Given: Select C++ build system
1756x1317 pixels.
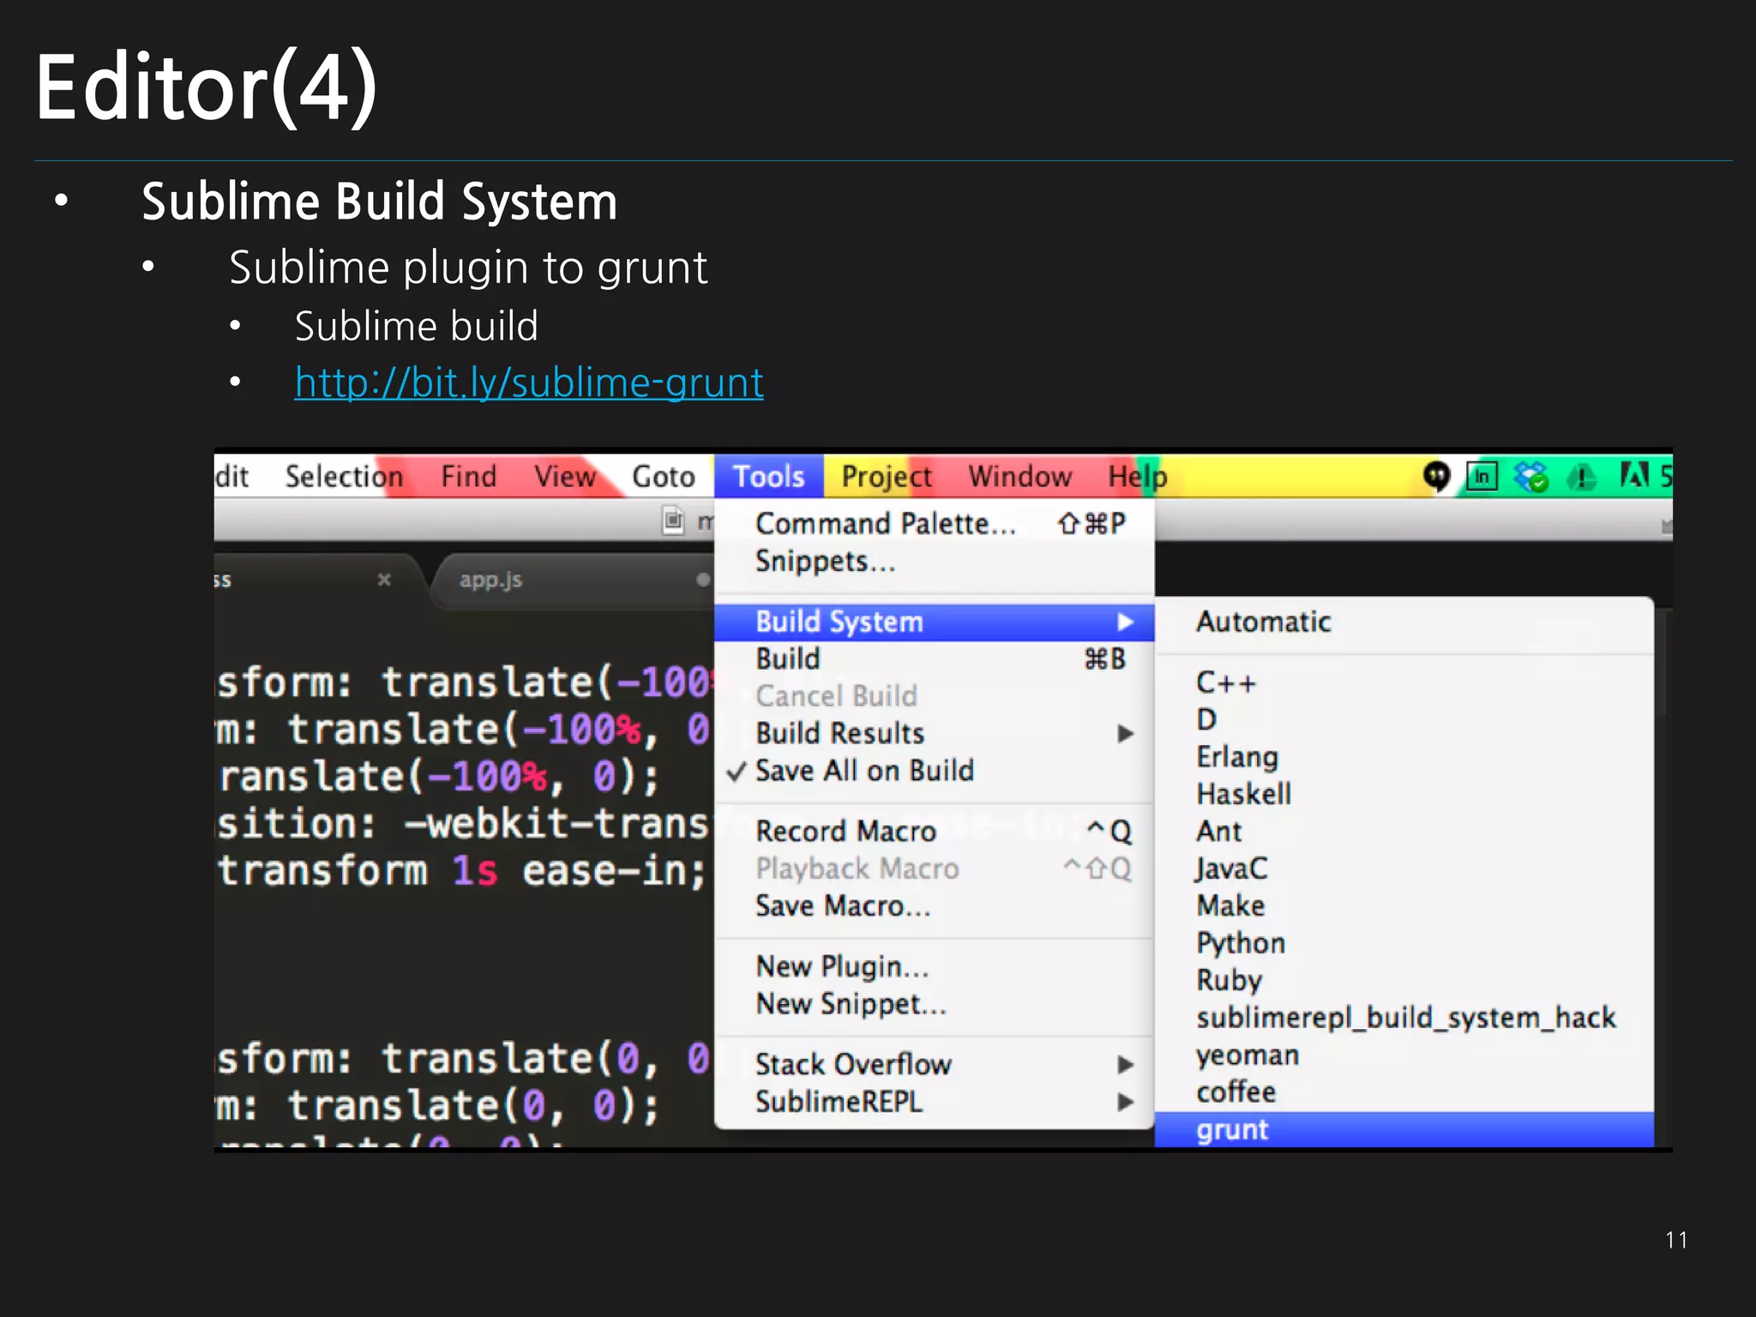Looking at the screenshot, I should (x=1404, y=683).
